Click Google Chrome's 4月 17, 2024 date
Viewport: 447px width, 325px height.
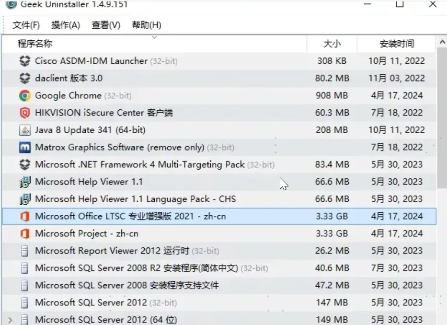tap(397, 95)
